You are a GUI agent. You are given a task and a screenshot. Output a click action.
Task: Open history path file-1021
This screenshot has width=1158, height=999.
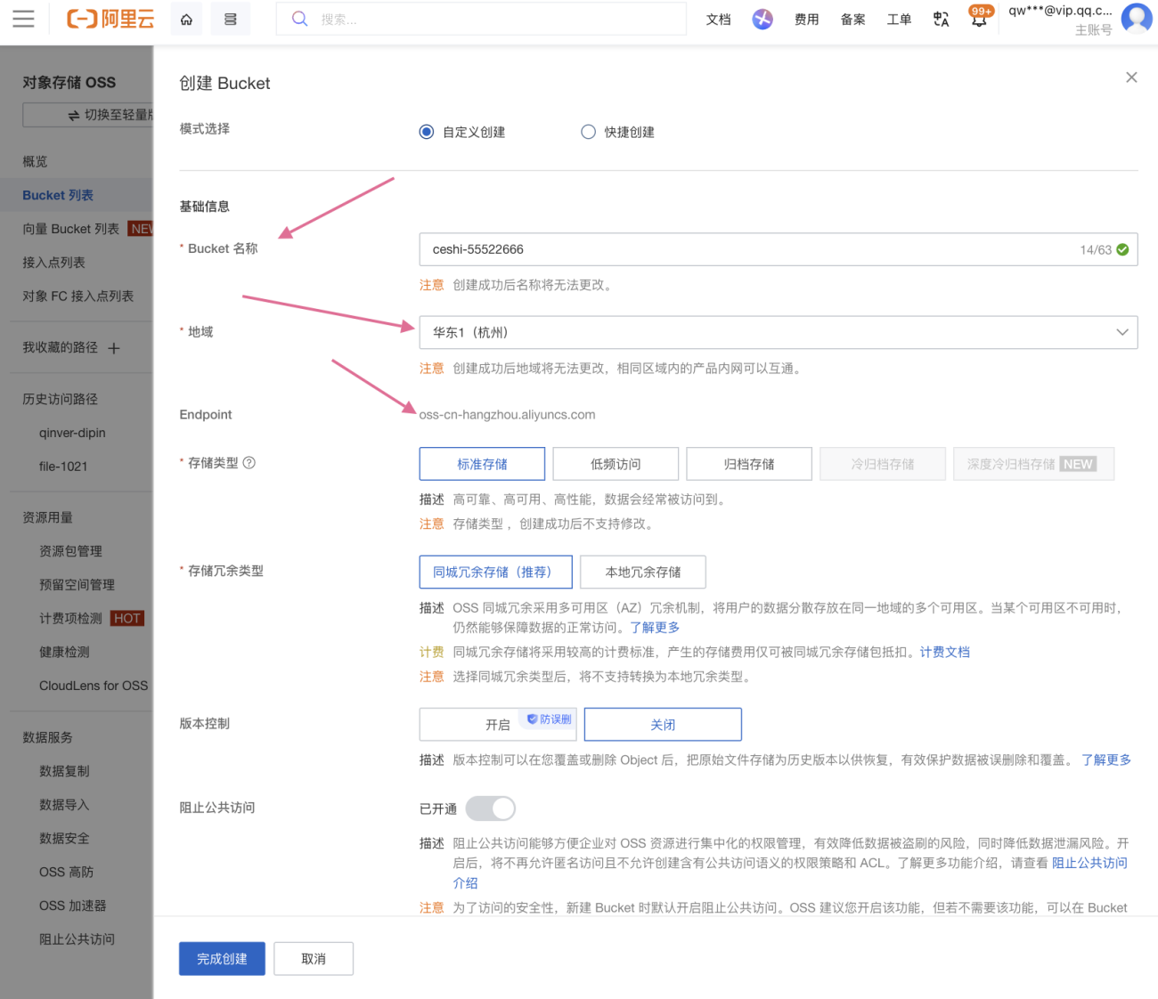pos(63,467)
